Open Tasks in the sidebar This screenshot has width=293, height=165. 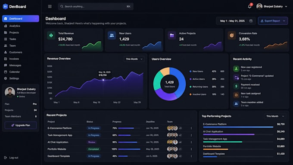pyautogui.click(x=21, y=39)
